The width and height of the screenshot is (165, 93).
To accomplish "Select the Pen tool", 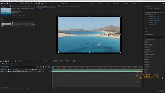I will click(x=29, y=3).
